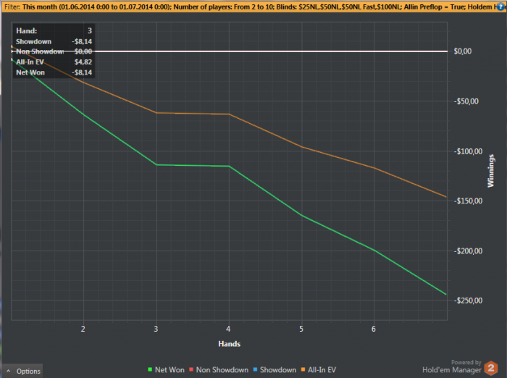Click the -$150,00 axis label
Viewport: 507px width, 378px height.
tap(468, 201)
